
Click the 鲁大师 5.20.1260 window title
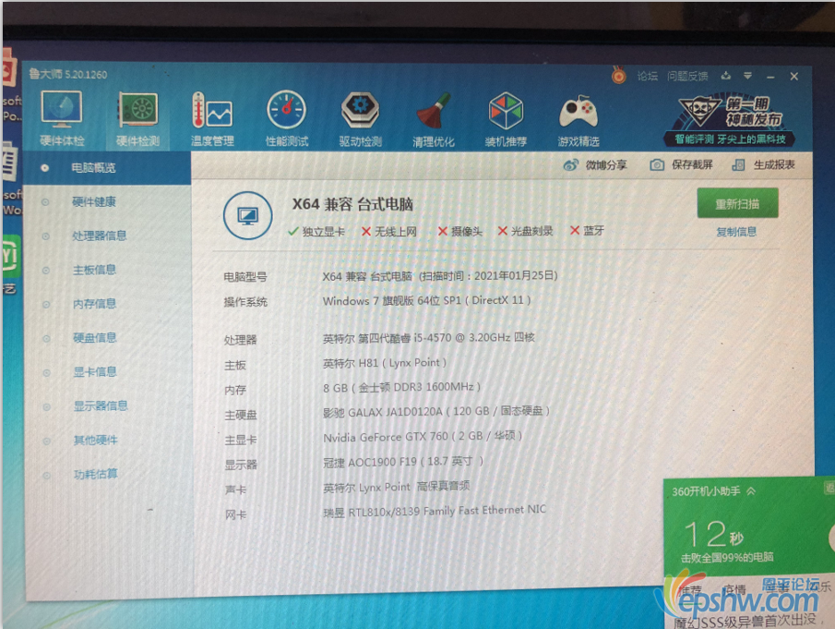tap(67, 74)
